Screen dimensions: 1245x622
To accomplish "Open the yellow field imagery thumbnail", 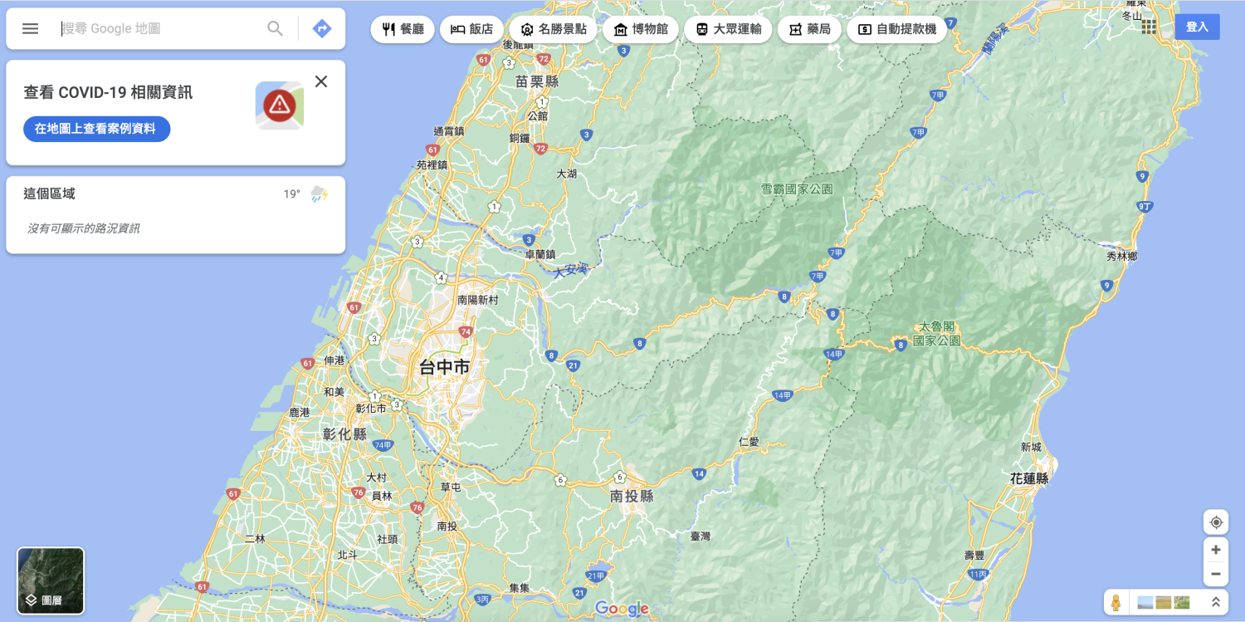I will click(1164, 602).
